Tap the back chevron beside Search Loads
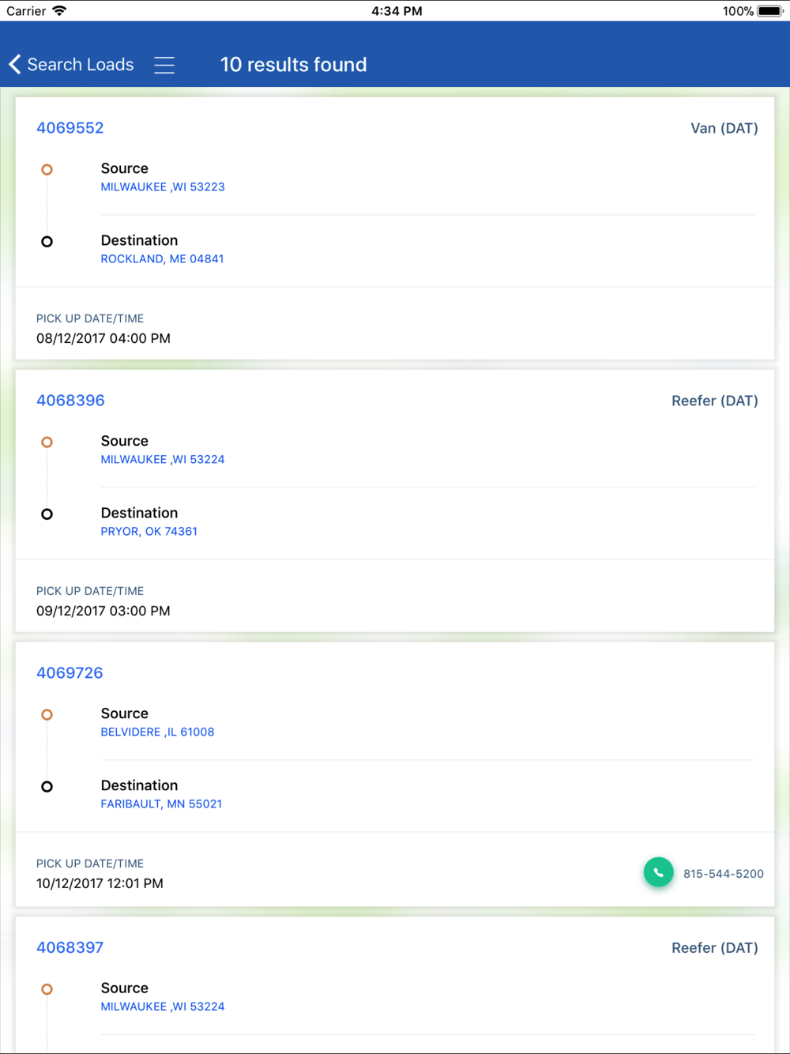 point(15,65)
